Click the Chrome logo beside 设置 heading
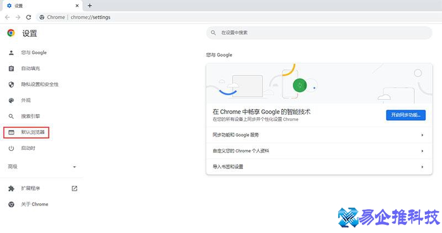442x233 pixels. (11, 33)
